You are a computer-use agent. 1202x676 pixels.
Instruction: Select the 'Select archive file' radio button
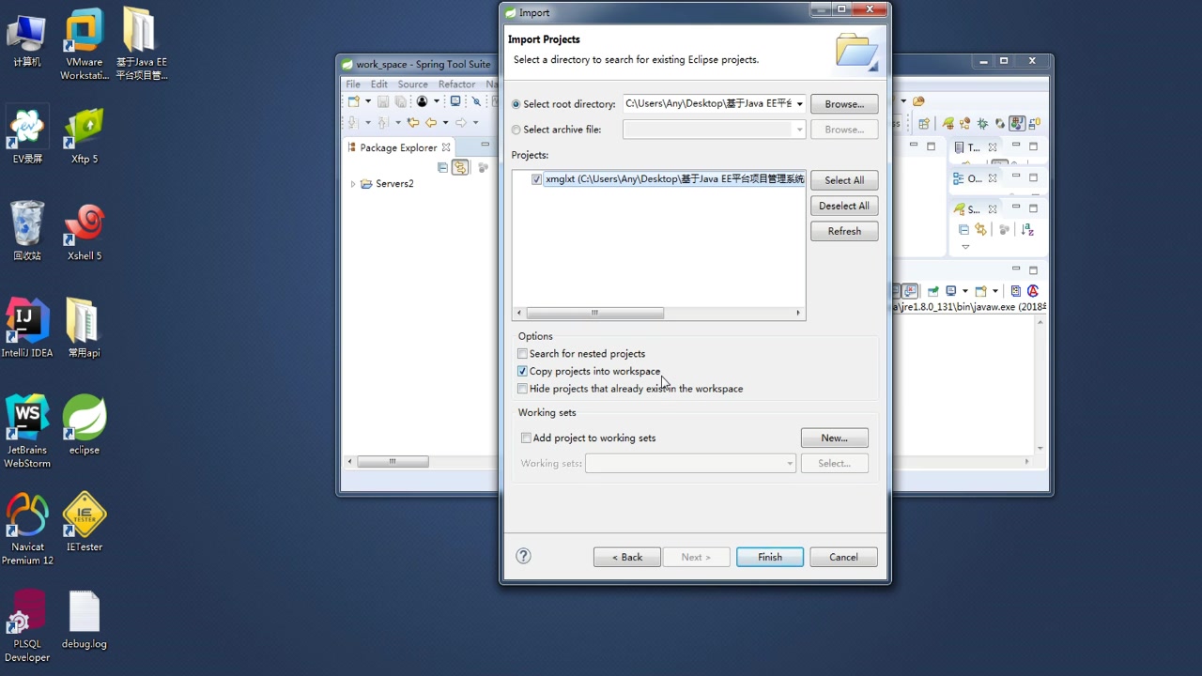(516, 130)
